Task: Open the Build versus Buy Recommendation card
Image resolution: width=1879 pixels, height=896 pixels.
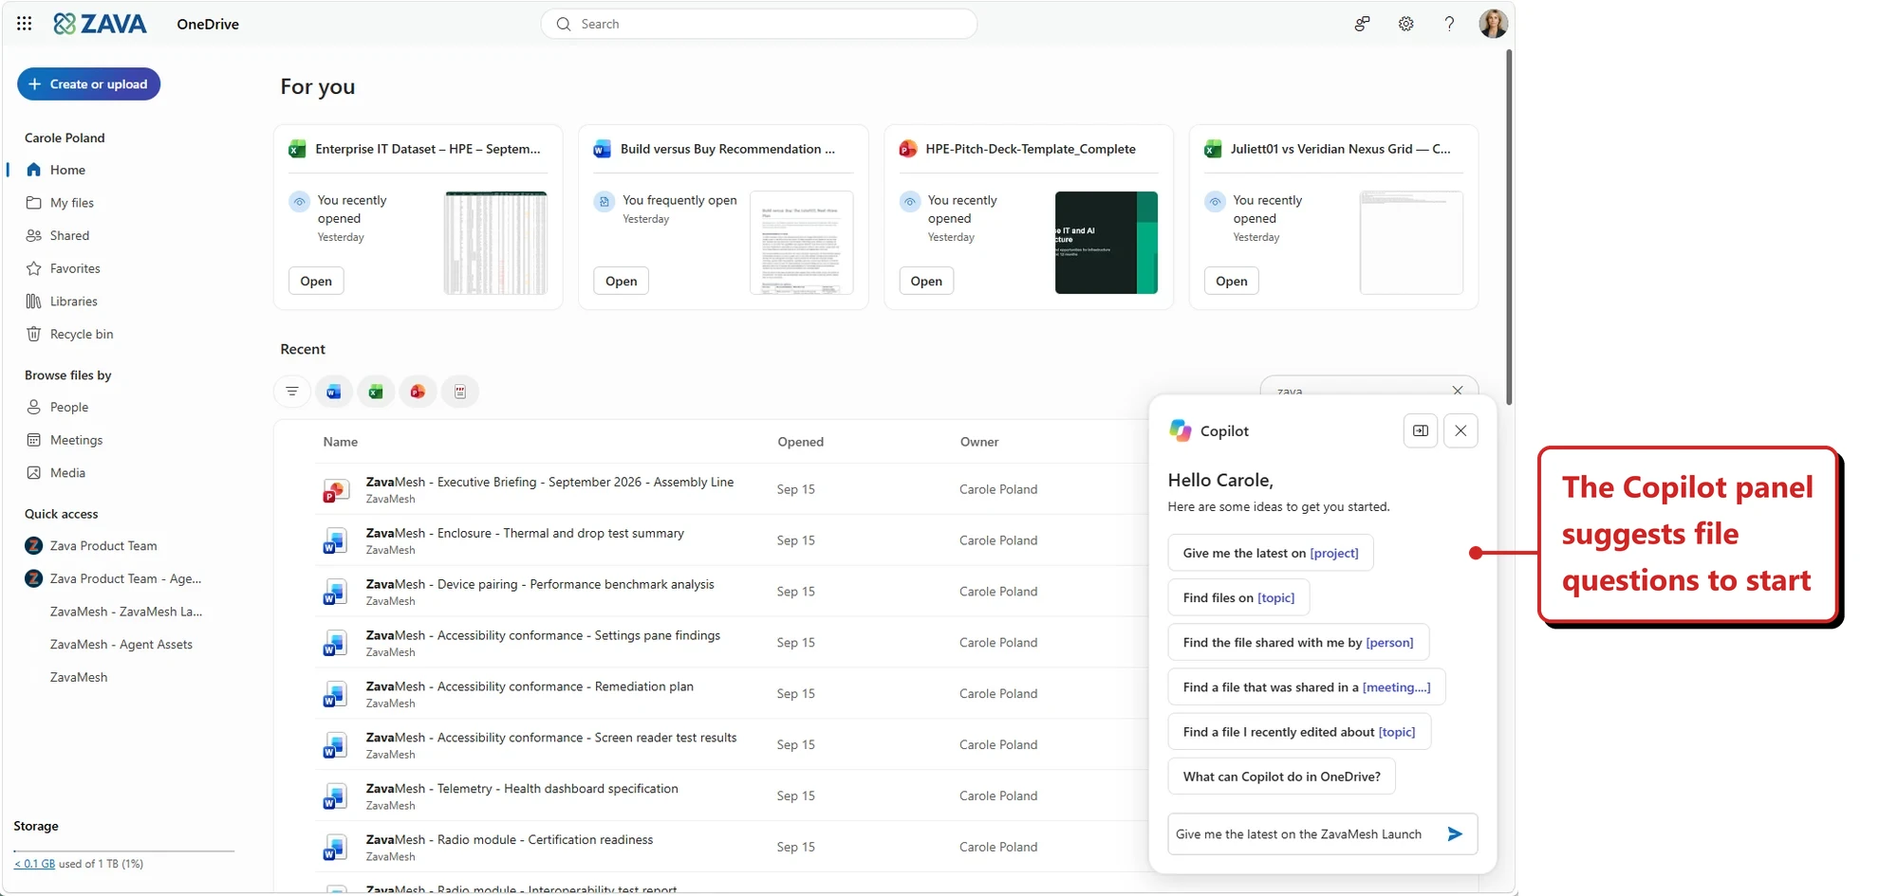Action: (621, 281)
